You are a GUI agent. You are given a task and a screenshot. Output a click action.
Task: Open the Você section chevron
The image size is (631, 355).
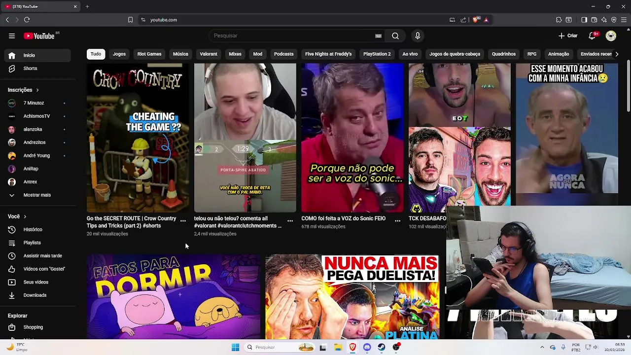[x=25, y=216]
